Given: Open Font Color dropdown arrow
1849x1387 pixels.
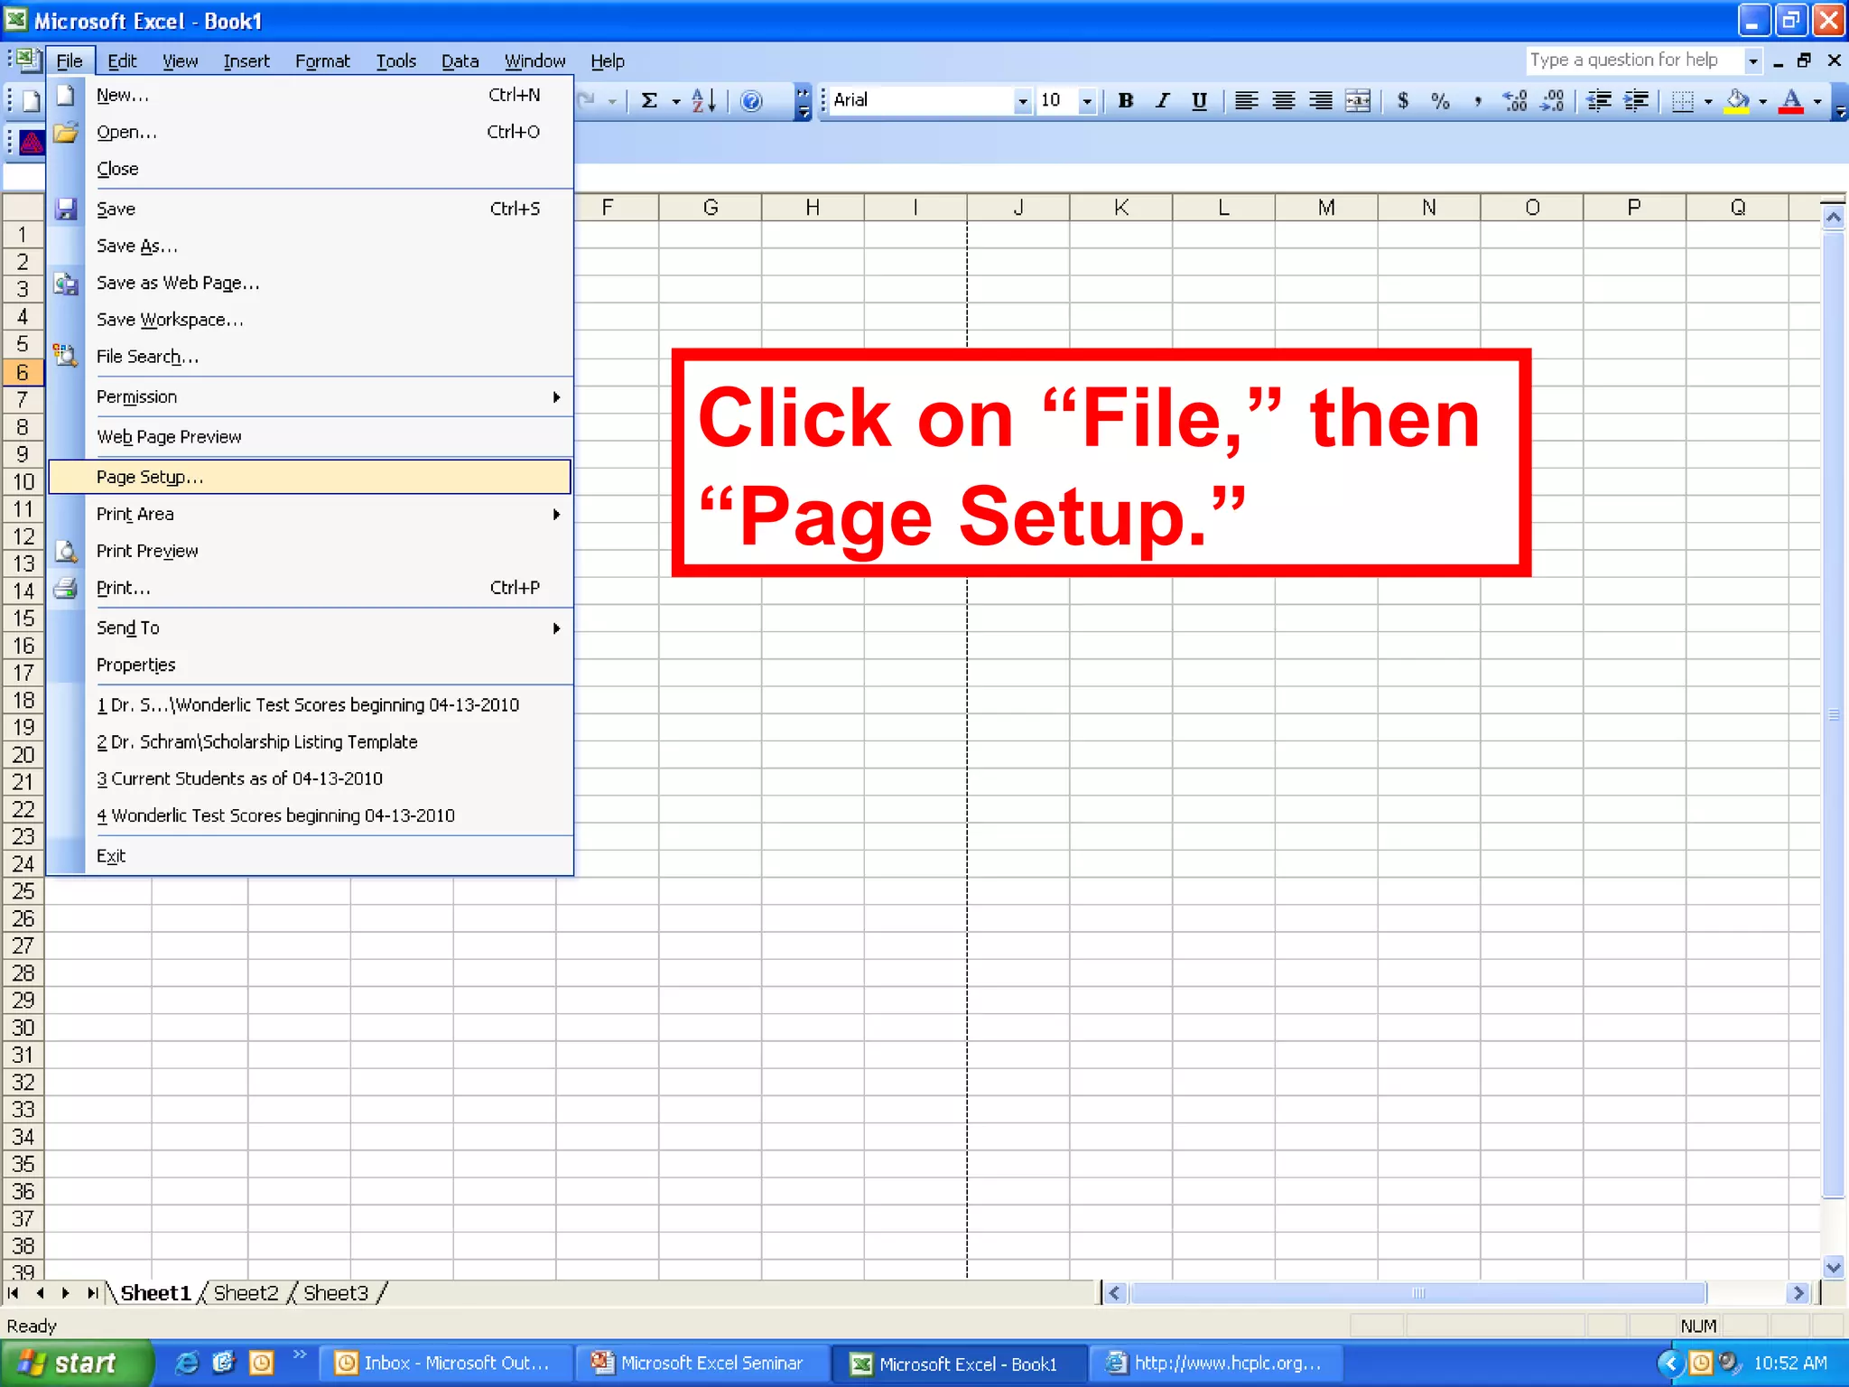Looking at the screenshot, I should pyautogui.click(x=1816, y=101).
